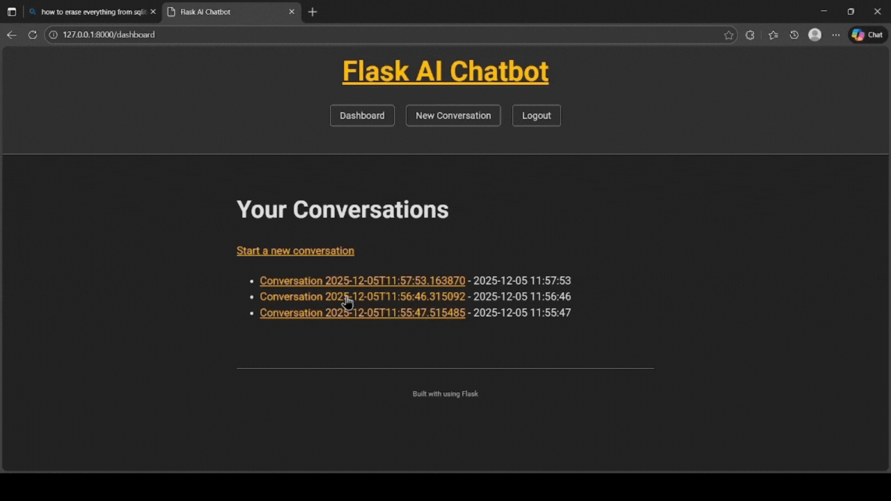Open the favorites list icon
The image size is (891, 501).
pos(773,35)
